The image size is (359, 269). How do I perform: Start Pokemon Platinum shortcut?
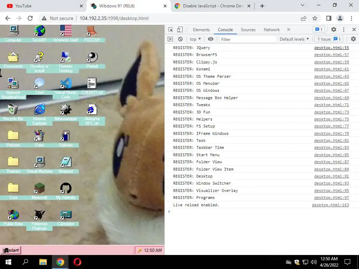click(x=39, y=215)
